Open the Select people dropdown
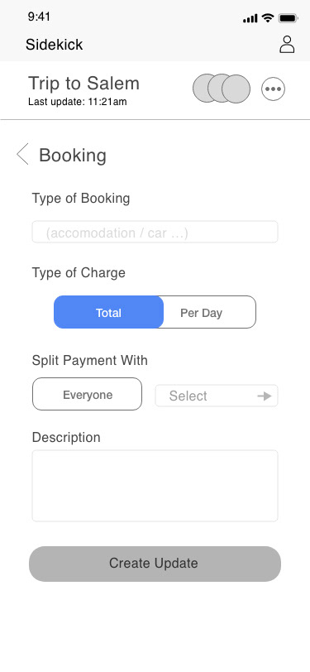The height and width of the screenshot is (672, 310). (x=217, y=396)
